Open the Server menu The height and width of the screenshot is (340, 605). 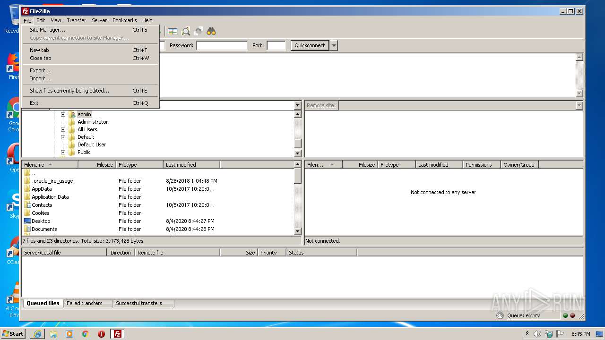99,20
